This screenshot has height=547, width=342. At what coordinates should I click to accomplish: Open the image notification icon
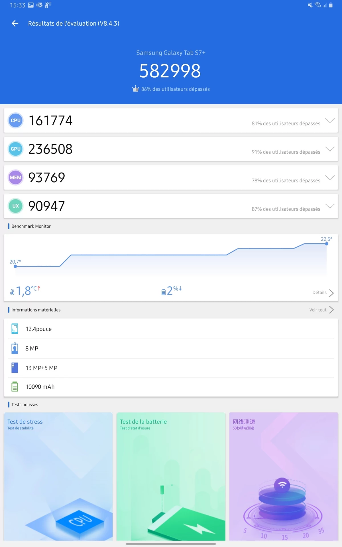31,5
